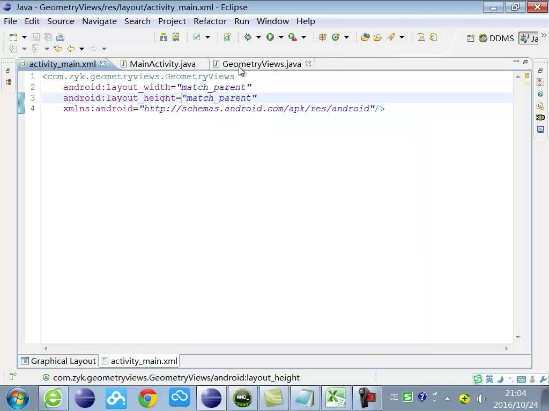The image size is (549, 411).
Task: Click the Open Perspective icon
Action: [471, 38]
